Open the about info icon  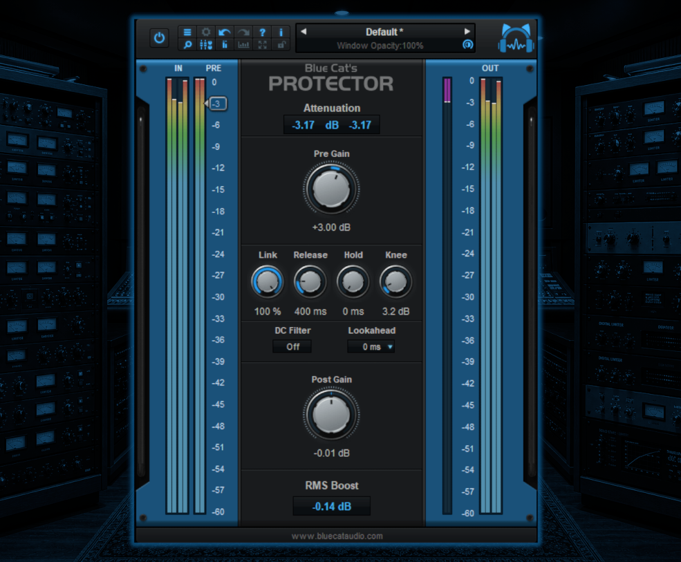pos(281,32)
